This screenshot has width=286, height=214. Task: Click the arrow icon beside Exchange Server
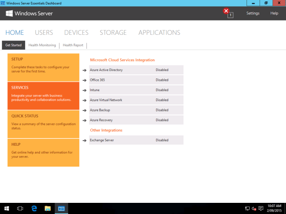pyautogui.click(x=85, y=140)
